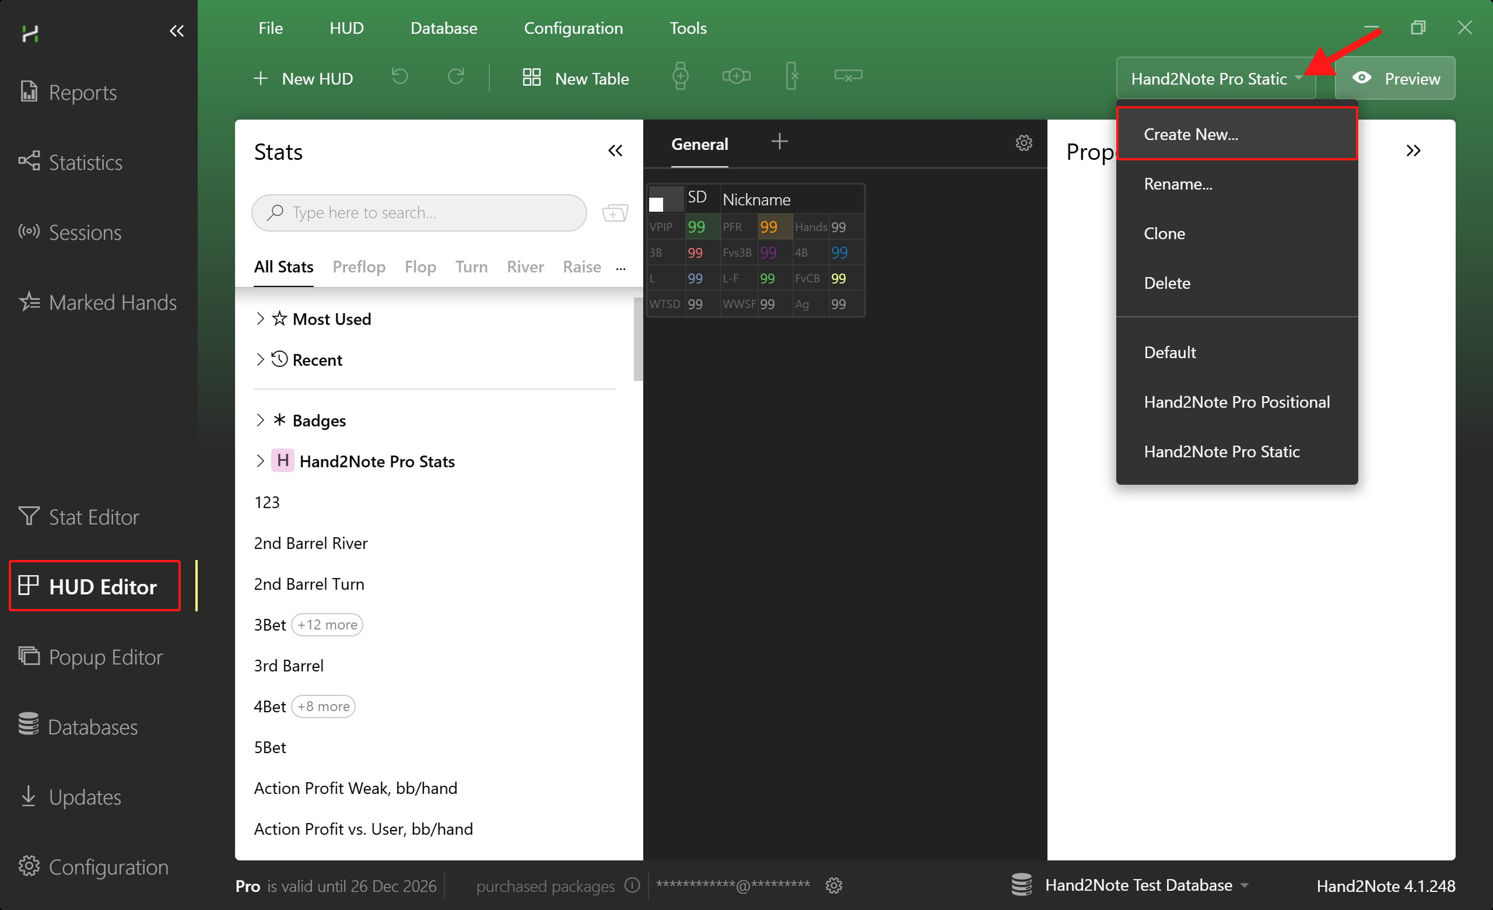The width and height of the screenshot is (1493, 910).
Task: Expand the Most Used stats group
Action: coord(260,318)
